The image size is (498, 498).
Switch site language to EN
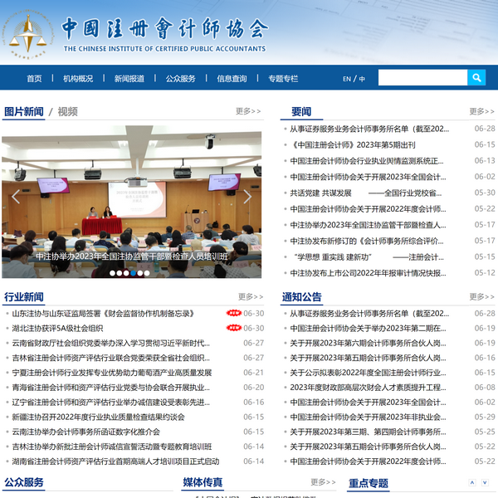(347, 79)
